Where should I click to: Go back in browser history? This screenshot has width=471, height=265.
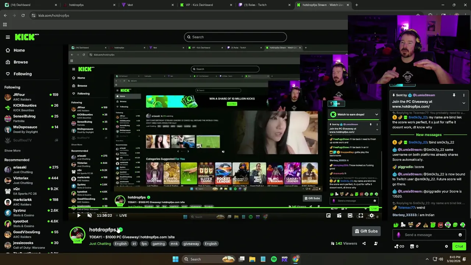(5, 15)
